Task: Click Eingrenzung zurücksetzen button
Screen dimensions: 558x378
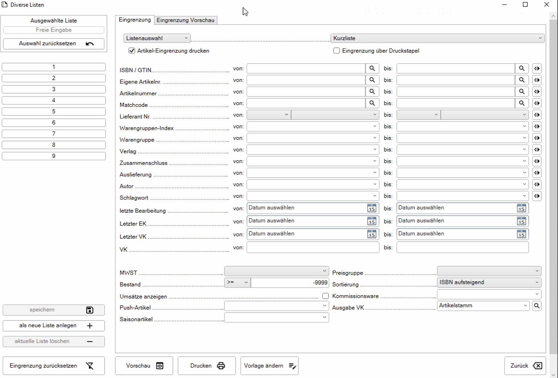Action: [54, 366]
